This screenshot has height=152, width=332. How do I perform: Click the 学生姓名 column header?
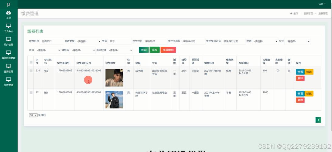click(x=48, y=61)
